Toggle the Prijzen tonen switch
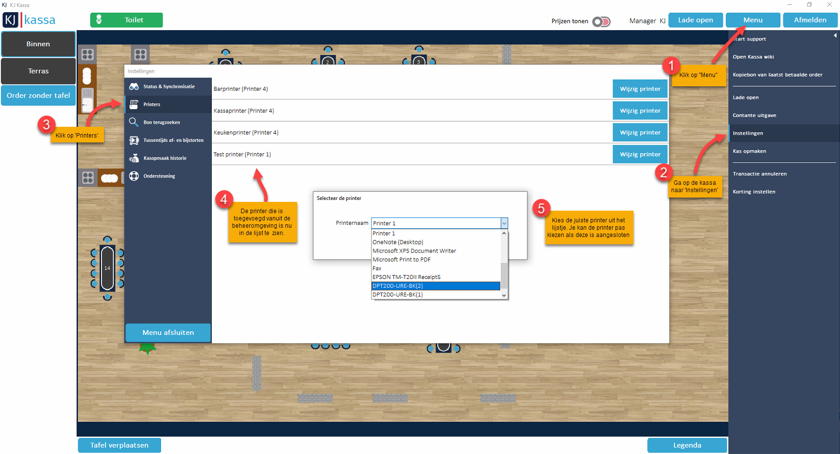The image size is (840, 454). click(x=601, y=21)
